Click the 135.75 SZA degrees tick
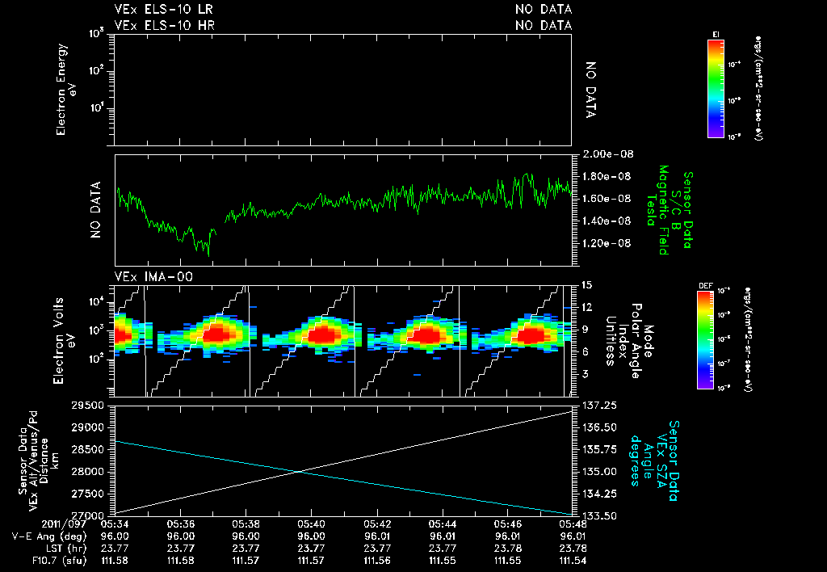Image resolution: width=827 pixels, height=572 pixels. pos(600,449)
